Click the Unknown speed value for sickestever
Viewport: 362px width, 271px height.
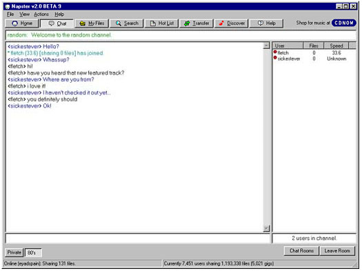pyautogui.click(x=336, y=59)
